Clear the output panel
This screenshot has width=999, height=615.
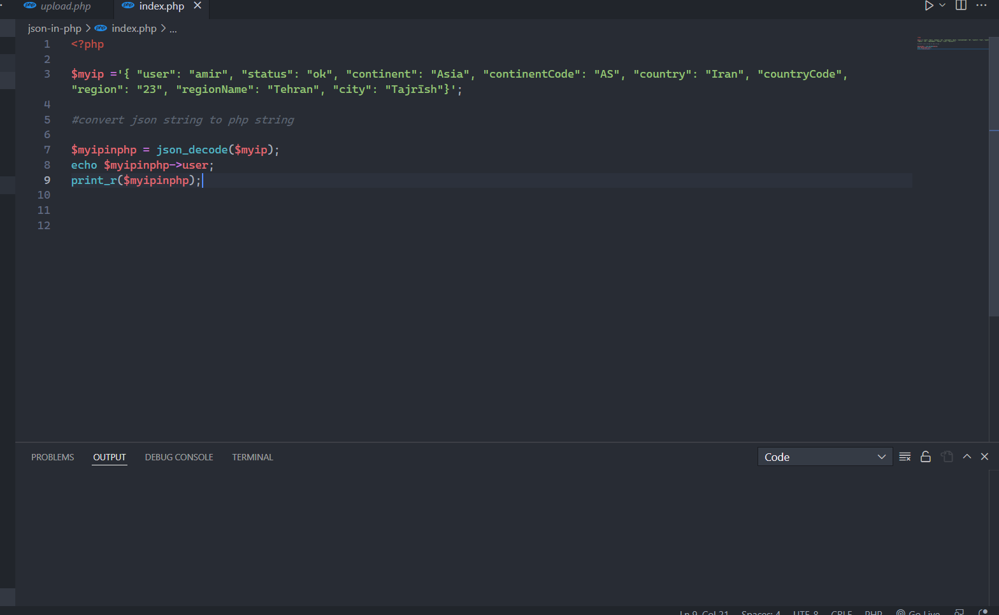pyautogui.click(x=905, y=456)
